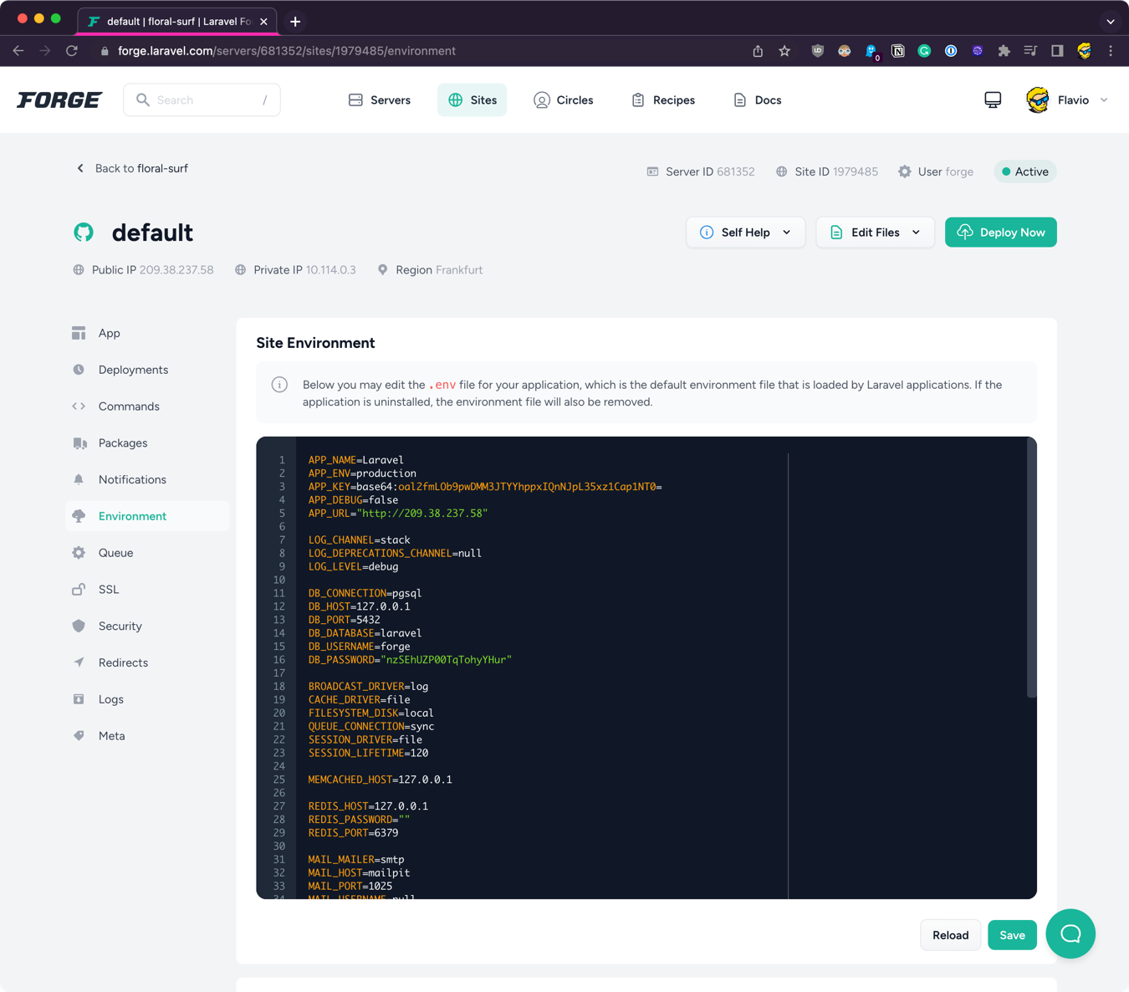Viewport: 1129px width, 992px height.
Task: Select Deployments in the sidebar
Action: (x=133, y=370)
